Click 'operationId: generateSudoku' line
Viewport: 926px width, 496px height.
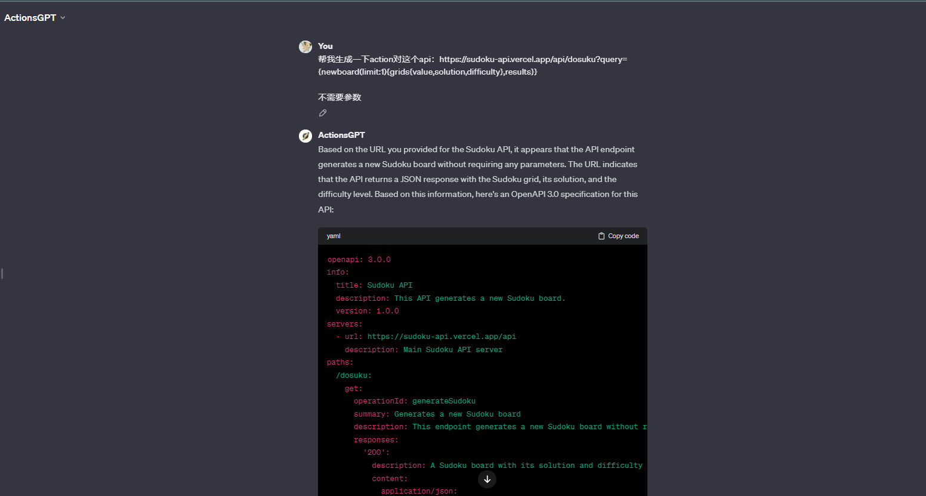point(415,401)
